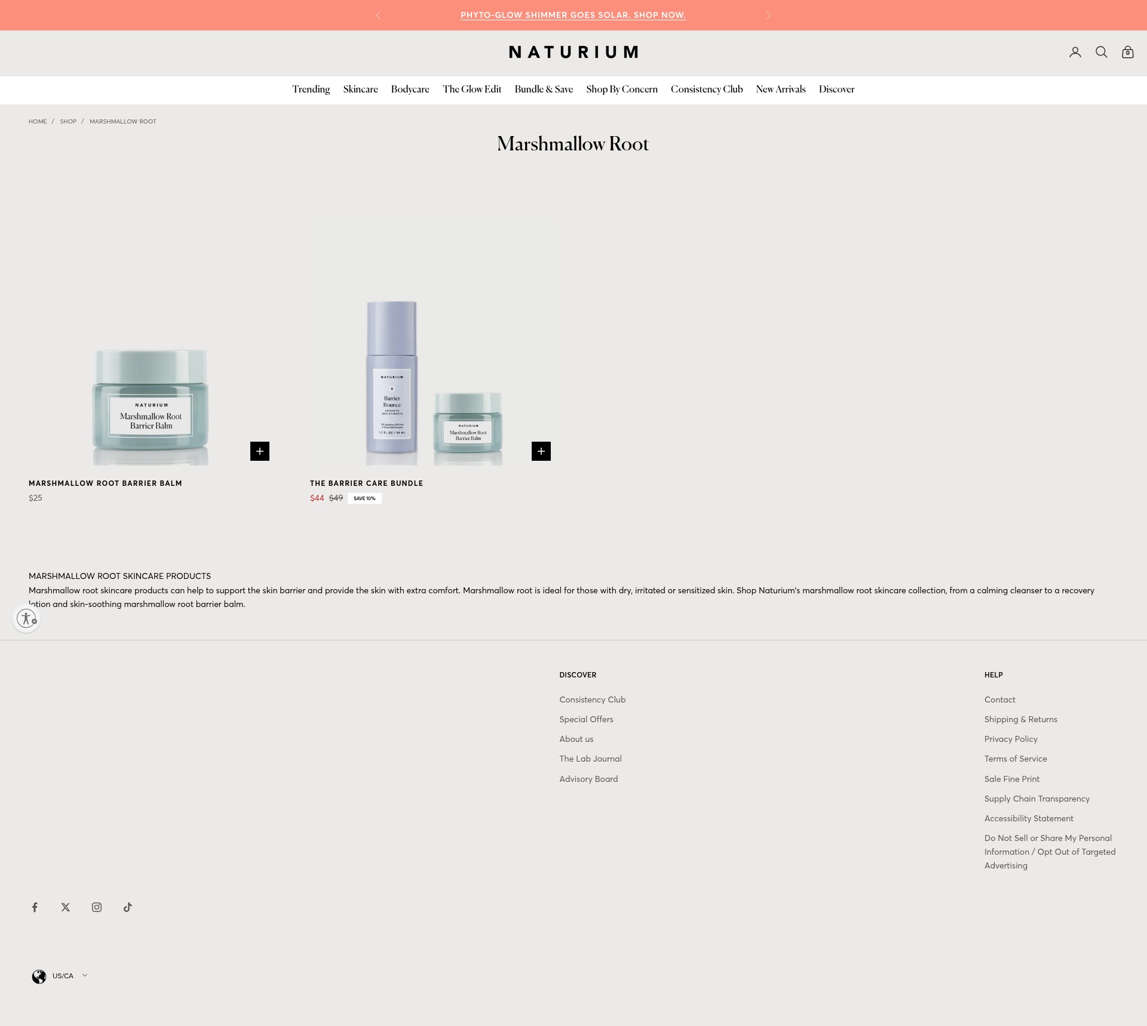Open Consistency Club nav item
The width and height of the screenshot is (1147, 1026).
coord(707,90)
